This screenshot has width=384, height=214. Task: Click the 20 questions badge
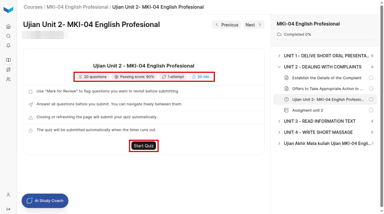pyautogui.click(x=92, y=77)
